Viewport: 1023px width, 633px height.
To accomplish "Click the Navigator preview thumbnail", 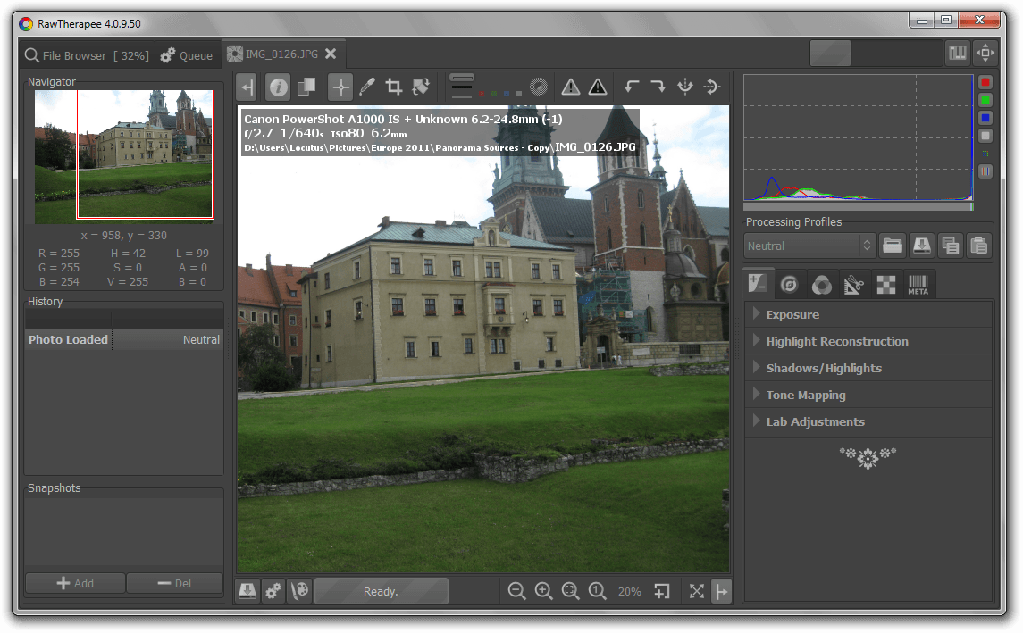I will (124, 156).
